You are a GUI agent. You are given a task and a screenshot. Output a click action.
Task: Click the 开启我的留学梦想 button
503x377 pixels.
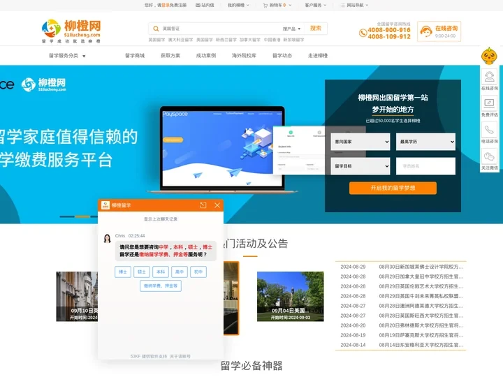[x=393, y=188]
